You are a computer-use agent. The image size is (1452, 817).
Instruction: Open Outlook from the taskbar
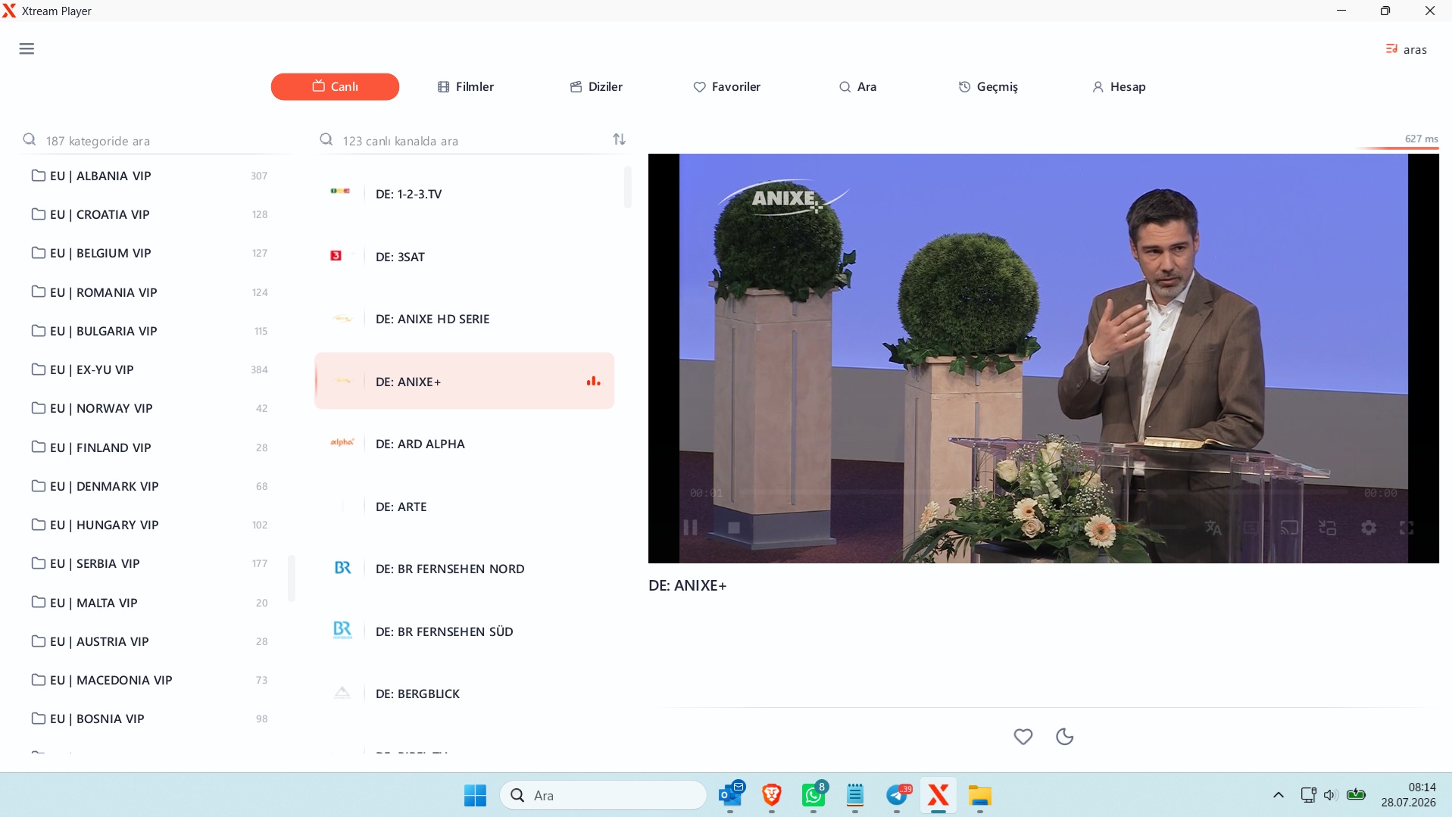pyautogui.click(x=731, y=795)
